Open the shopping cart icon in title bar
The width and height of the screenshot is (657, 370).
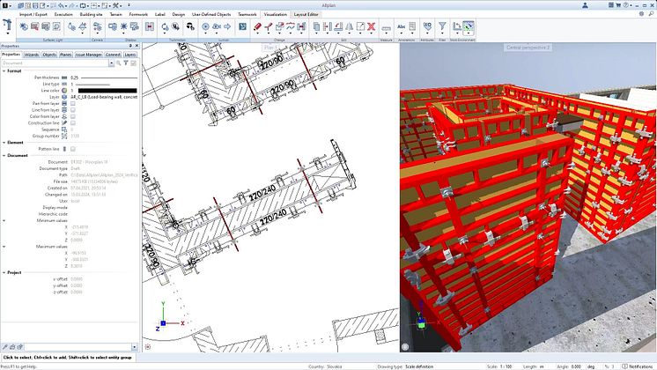pos(618,5)
